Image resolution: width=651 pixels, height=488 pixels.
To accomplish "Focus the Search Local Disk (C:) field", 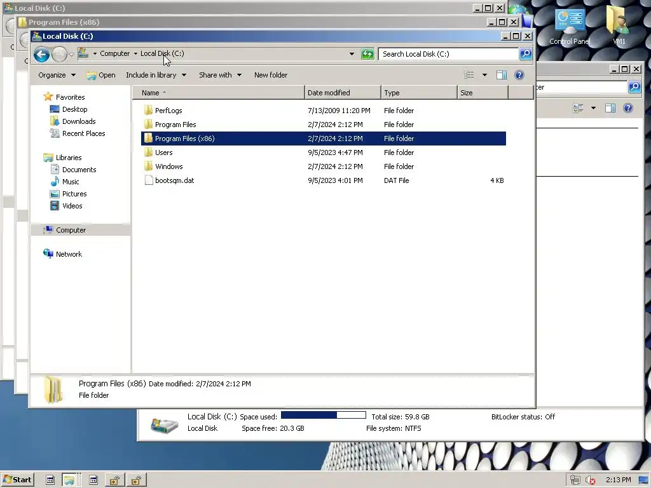I will click(x=448, y=54).
